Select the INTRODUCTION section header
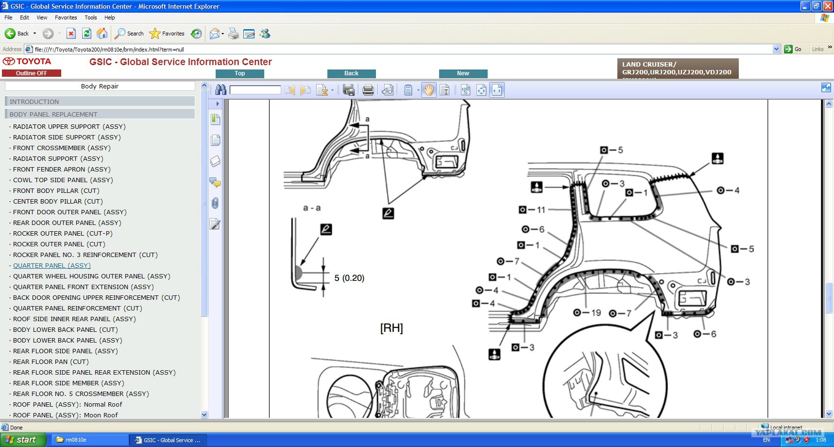Screen dimensions: 834x447 coord(100,102)
